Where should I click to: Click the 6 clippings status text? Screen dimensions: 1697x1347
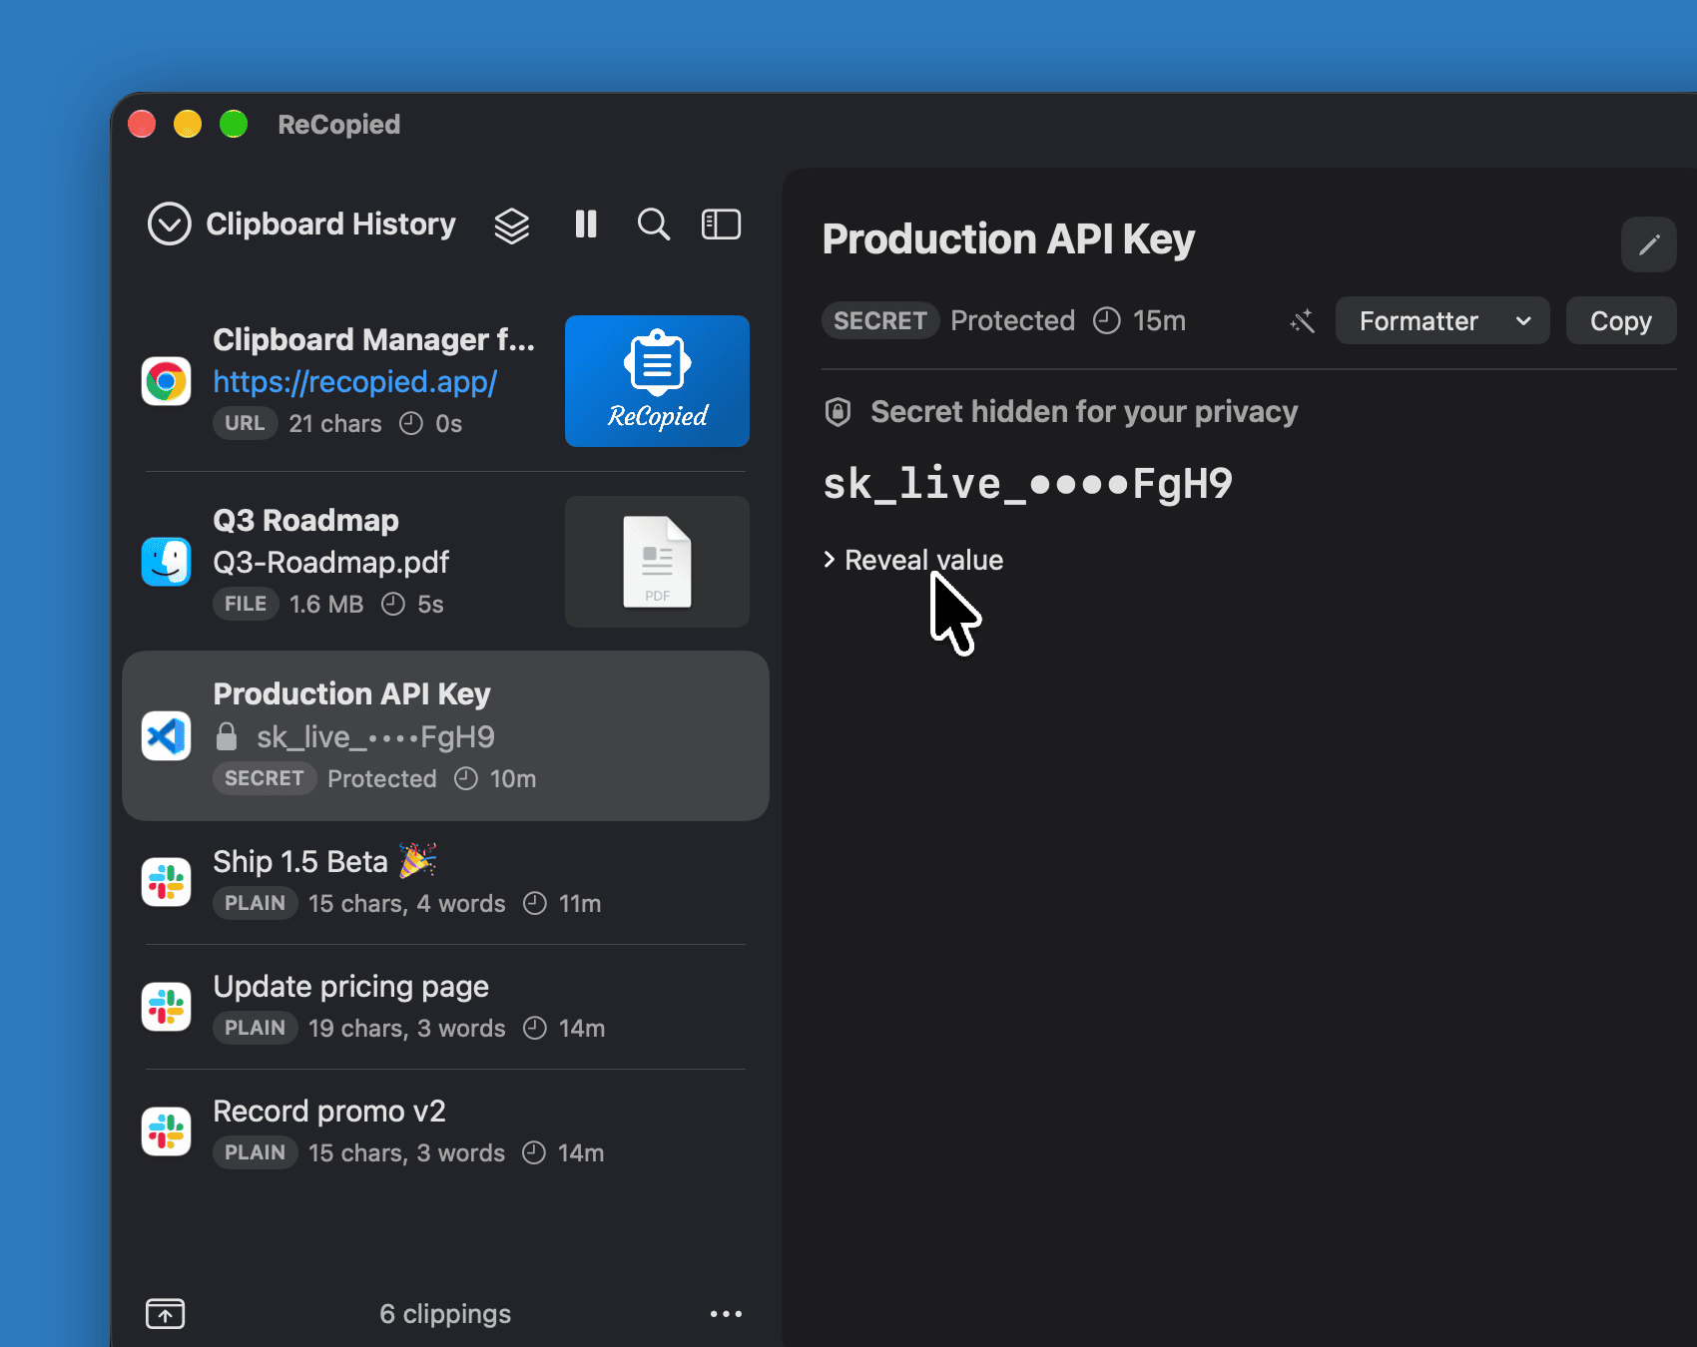coord(445,1314)
